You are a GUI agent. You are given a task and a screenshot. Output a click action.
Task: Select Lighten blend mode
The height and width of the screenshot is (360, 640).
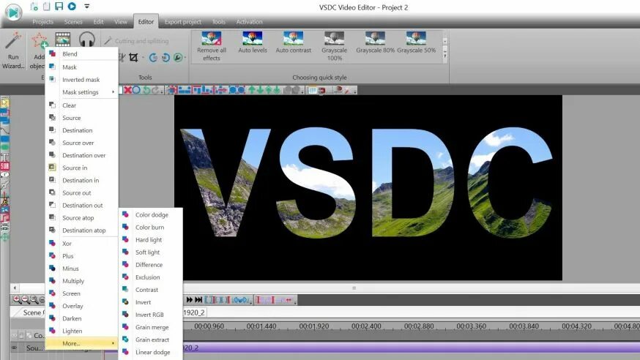click(81, 331)
